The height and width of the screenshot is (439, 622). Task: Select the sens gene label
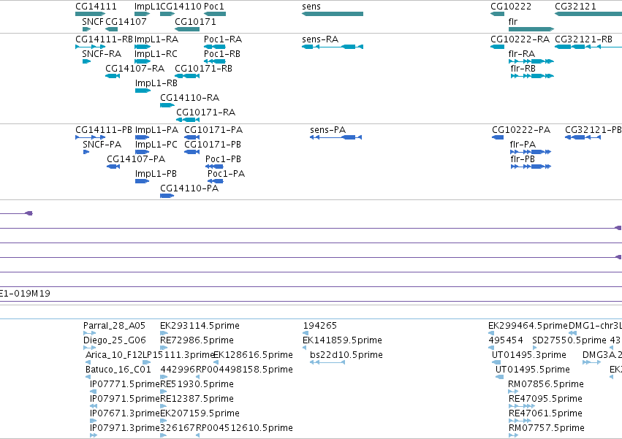(x=311, y=7)
